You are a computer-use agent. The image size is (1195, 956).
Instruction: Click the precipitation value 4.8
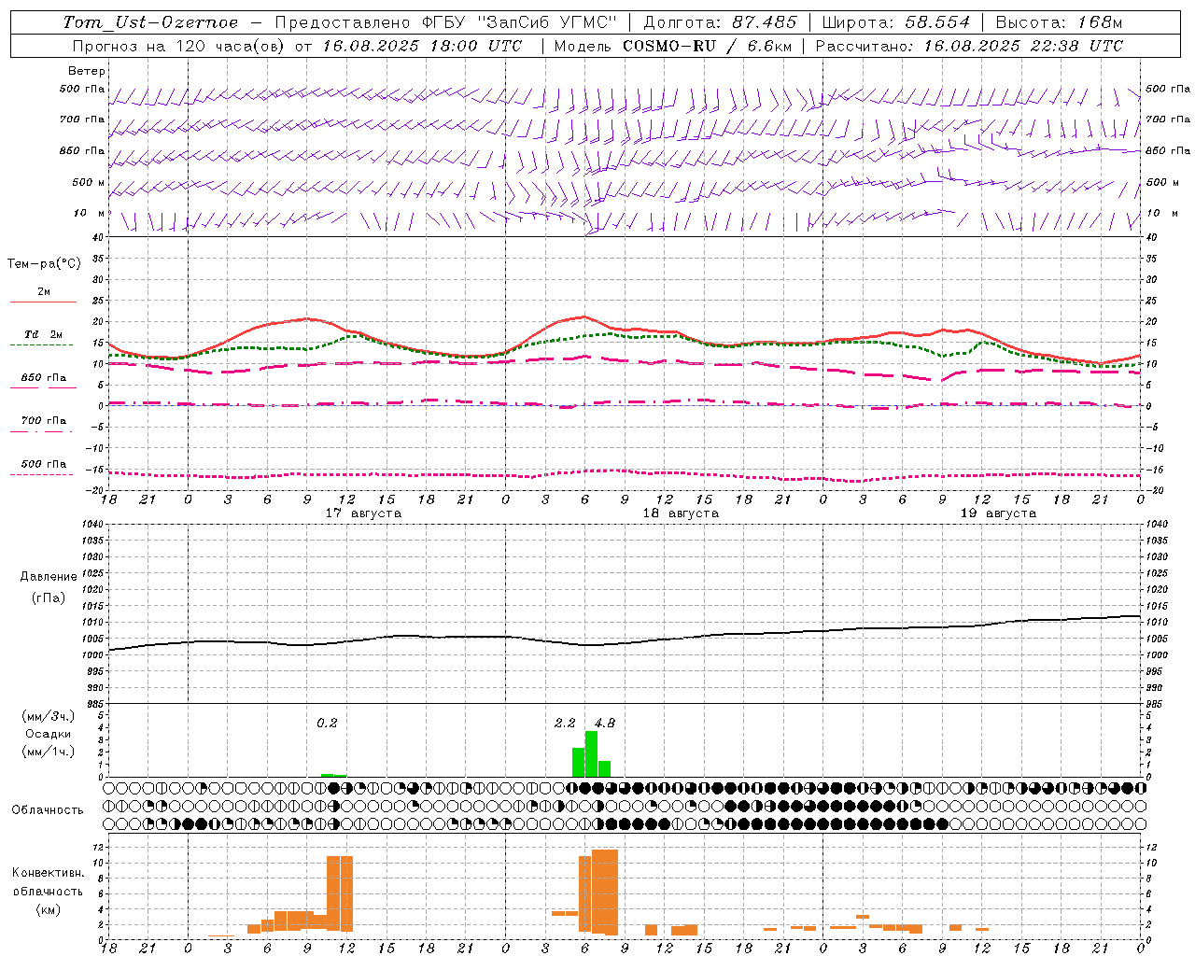[x=605, y=723]
